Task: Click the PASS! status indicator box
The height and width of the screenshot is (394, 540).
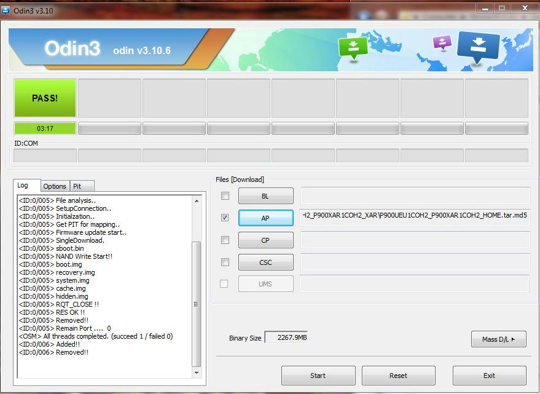Action: pos(44,98)
